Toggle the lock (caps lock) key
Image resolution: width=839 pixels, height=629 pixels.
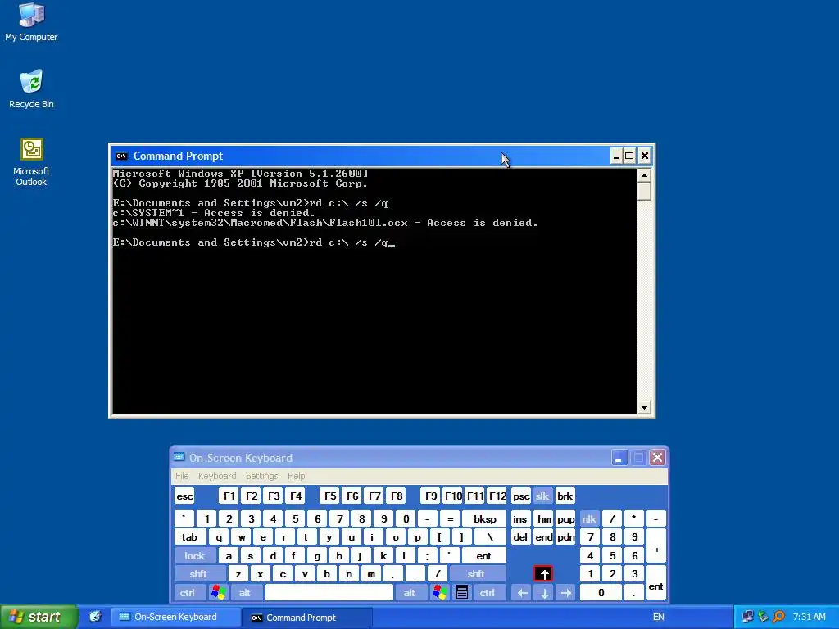195,556
